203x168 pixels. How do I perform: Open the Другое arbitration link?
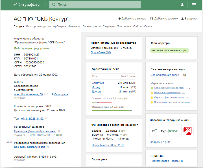(x=96, y=92)
